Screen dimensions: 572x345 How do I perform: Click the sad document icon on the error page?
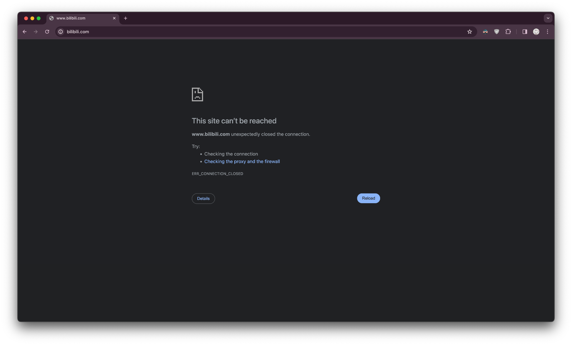click(197, 94)
